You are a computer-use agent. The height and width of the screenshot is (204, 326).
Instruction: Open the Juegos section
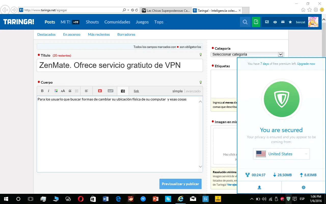point(142,22)
